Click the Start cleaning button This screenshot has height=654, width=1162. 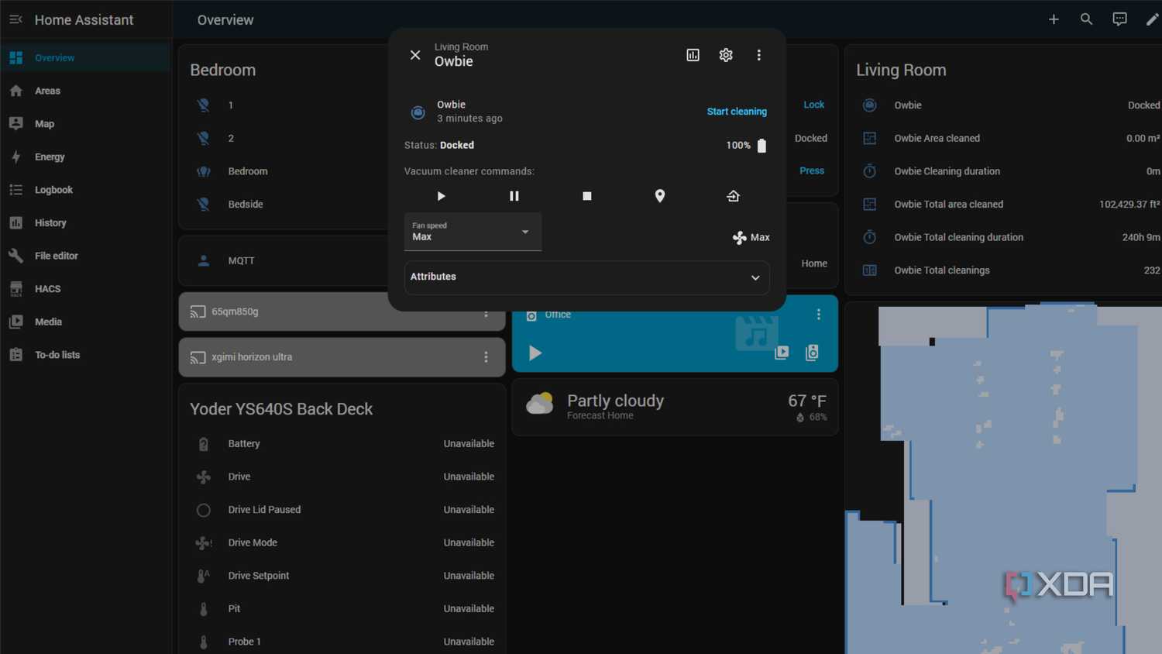click(737, 112)
